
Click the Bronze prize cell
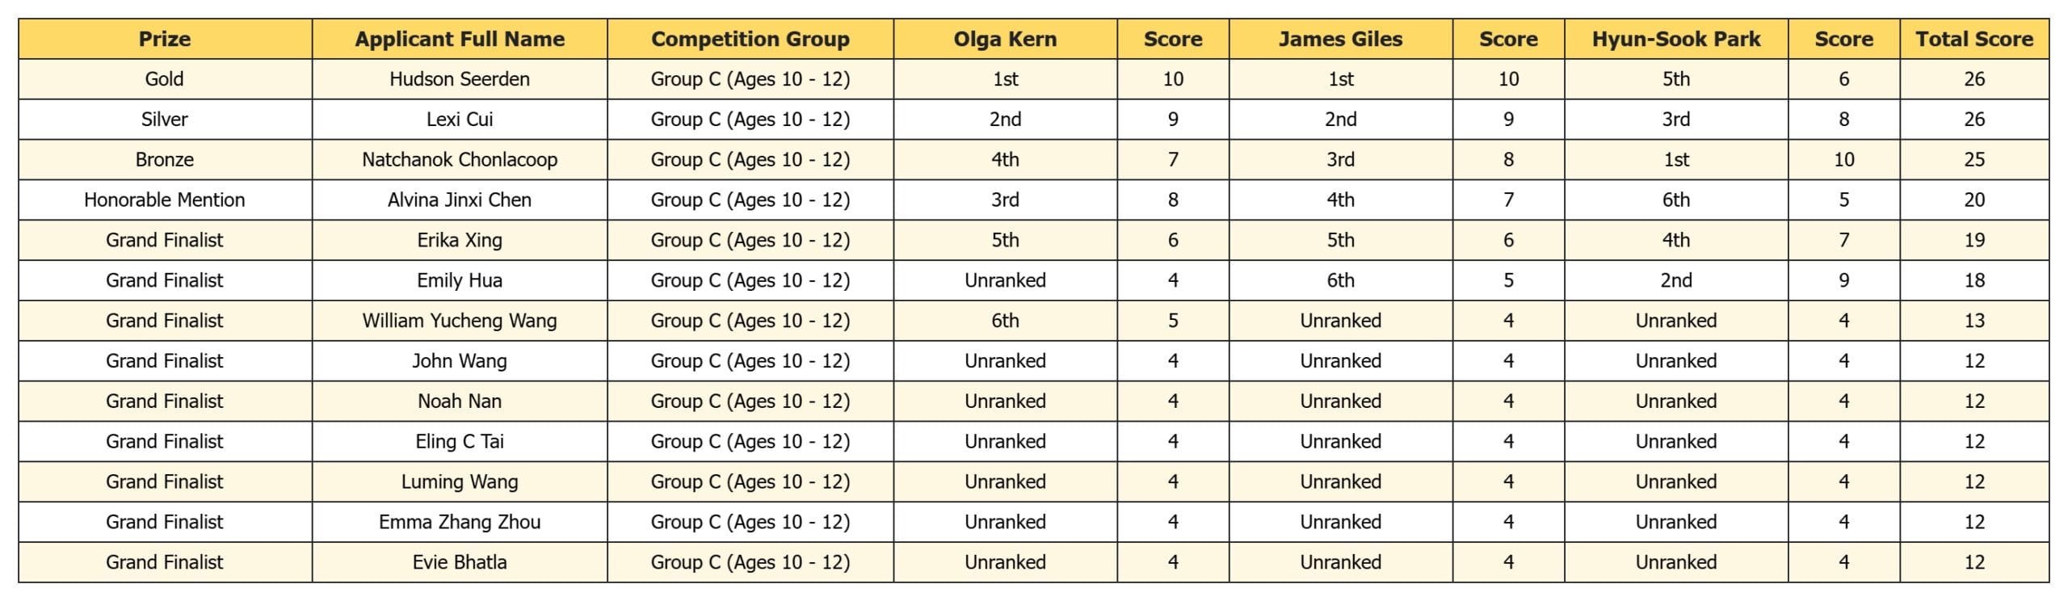[165, 159]
